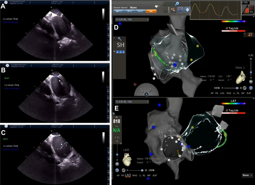Toggle the Tag.Idx checkbox in upper view
Viewport: 255px width, 185px height.
tap(227, 28)
